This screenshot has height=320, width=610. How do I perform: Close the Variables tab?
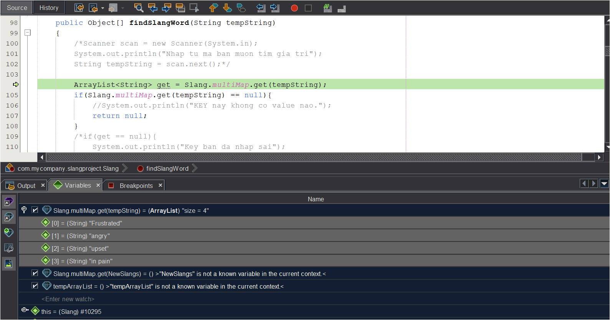click(x=98, y=185)
